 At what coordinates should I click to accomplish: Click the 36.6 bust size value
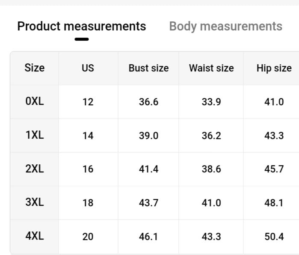[148, 102]
